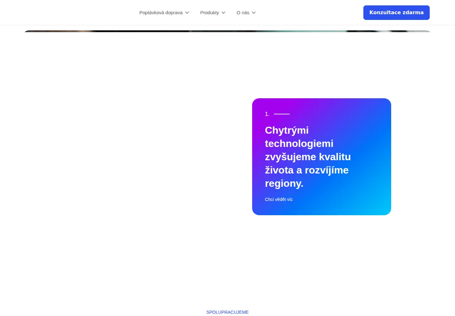Click the Konzultace zdarma button
This screenshot has width=455, height=316.
tap(397, 13)
